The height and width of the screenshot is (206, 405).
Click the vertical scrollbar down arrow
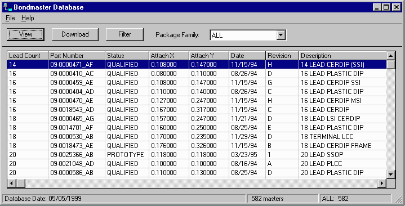[x=391, y=174]
